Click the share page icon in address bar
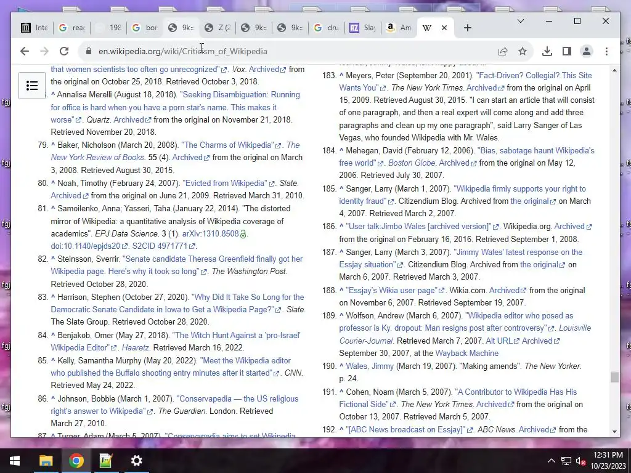 [503, 51]
